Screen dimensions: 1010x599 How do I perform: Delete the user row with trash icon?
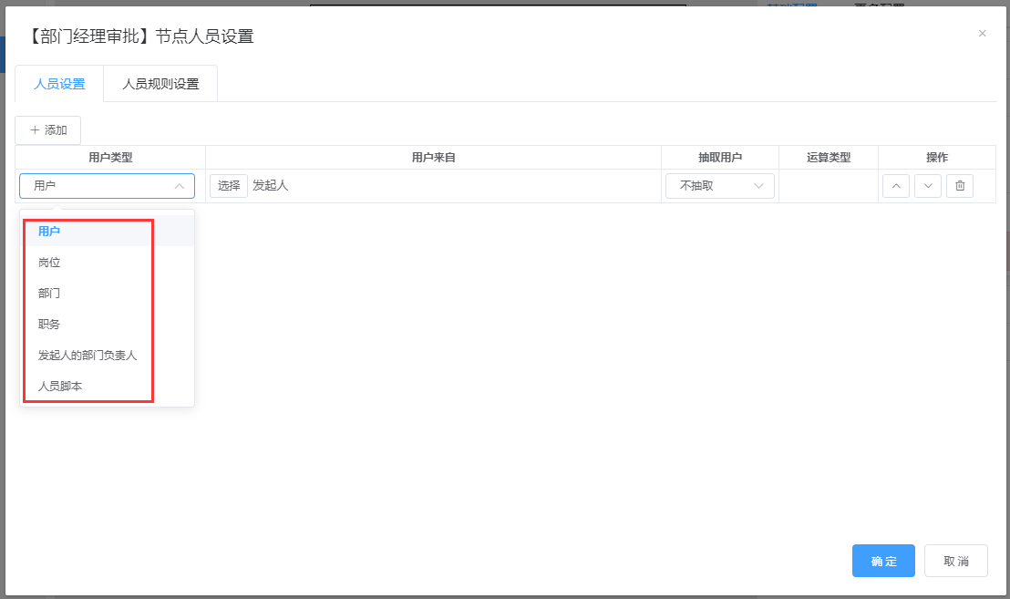(x=959, y=186)
